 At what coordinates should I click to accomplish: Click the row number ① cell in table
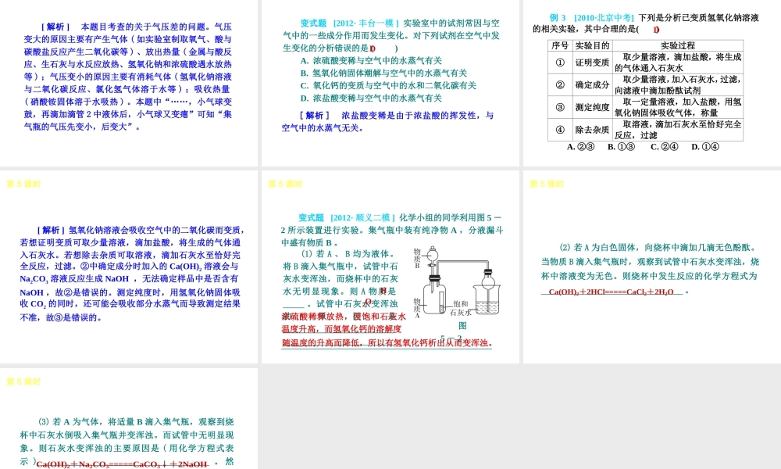(x=560, y=63)
